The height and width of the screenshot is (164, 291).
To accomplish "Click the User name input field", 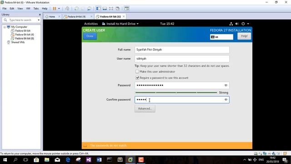I will [x=182, y=59].
